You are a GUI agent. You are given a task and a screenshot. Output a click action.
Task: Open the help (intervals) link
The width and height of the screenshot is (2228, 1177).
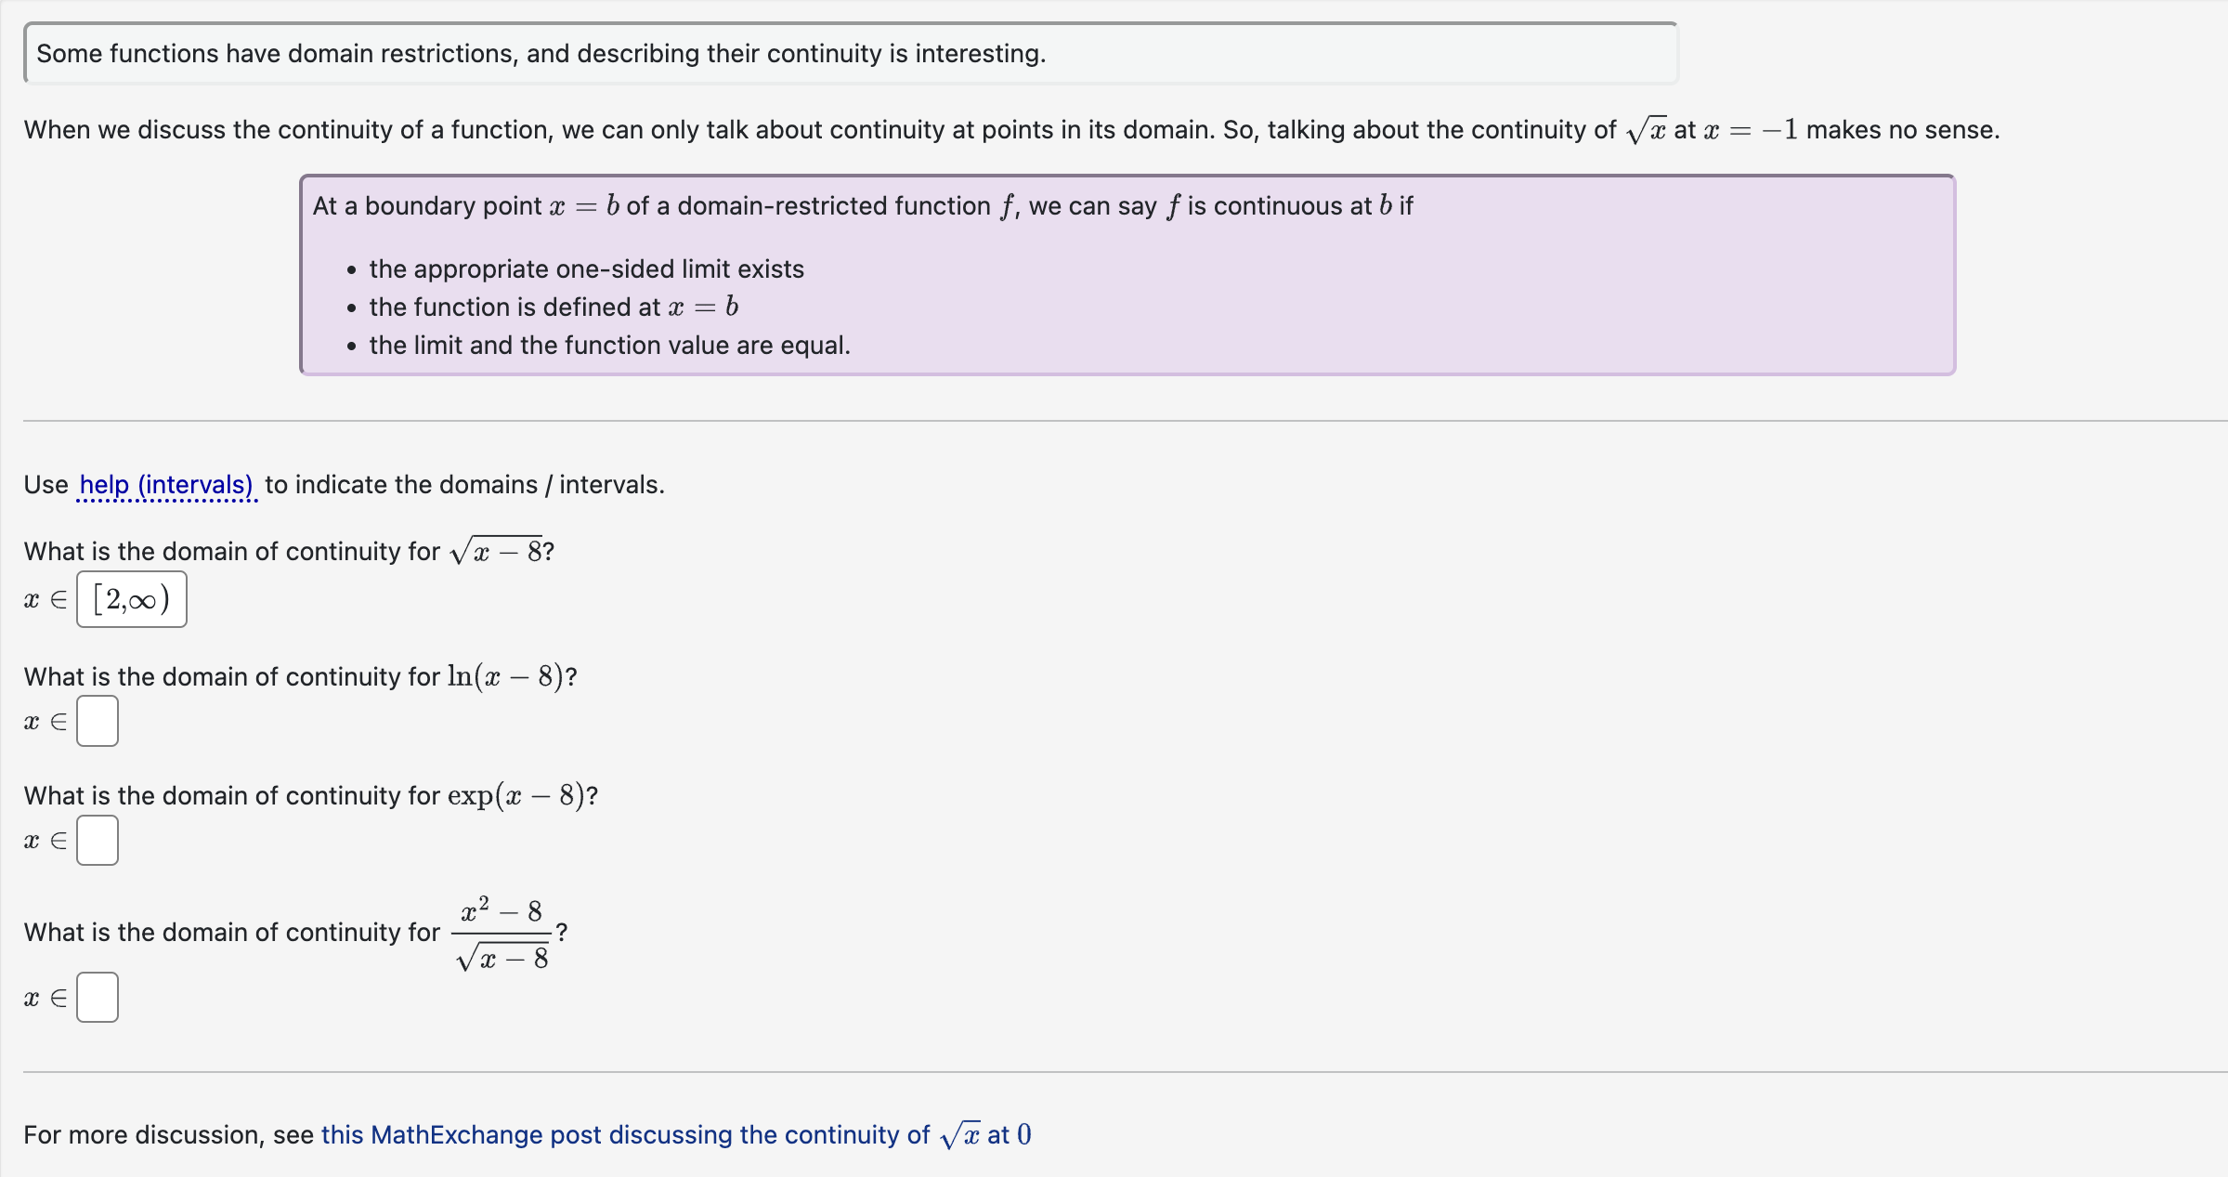point(165,484)
